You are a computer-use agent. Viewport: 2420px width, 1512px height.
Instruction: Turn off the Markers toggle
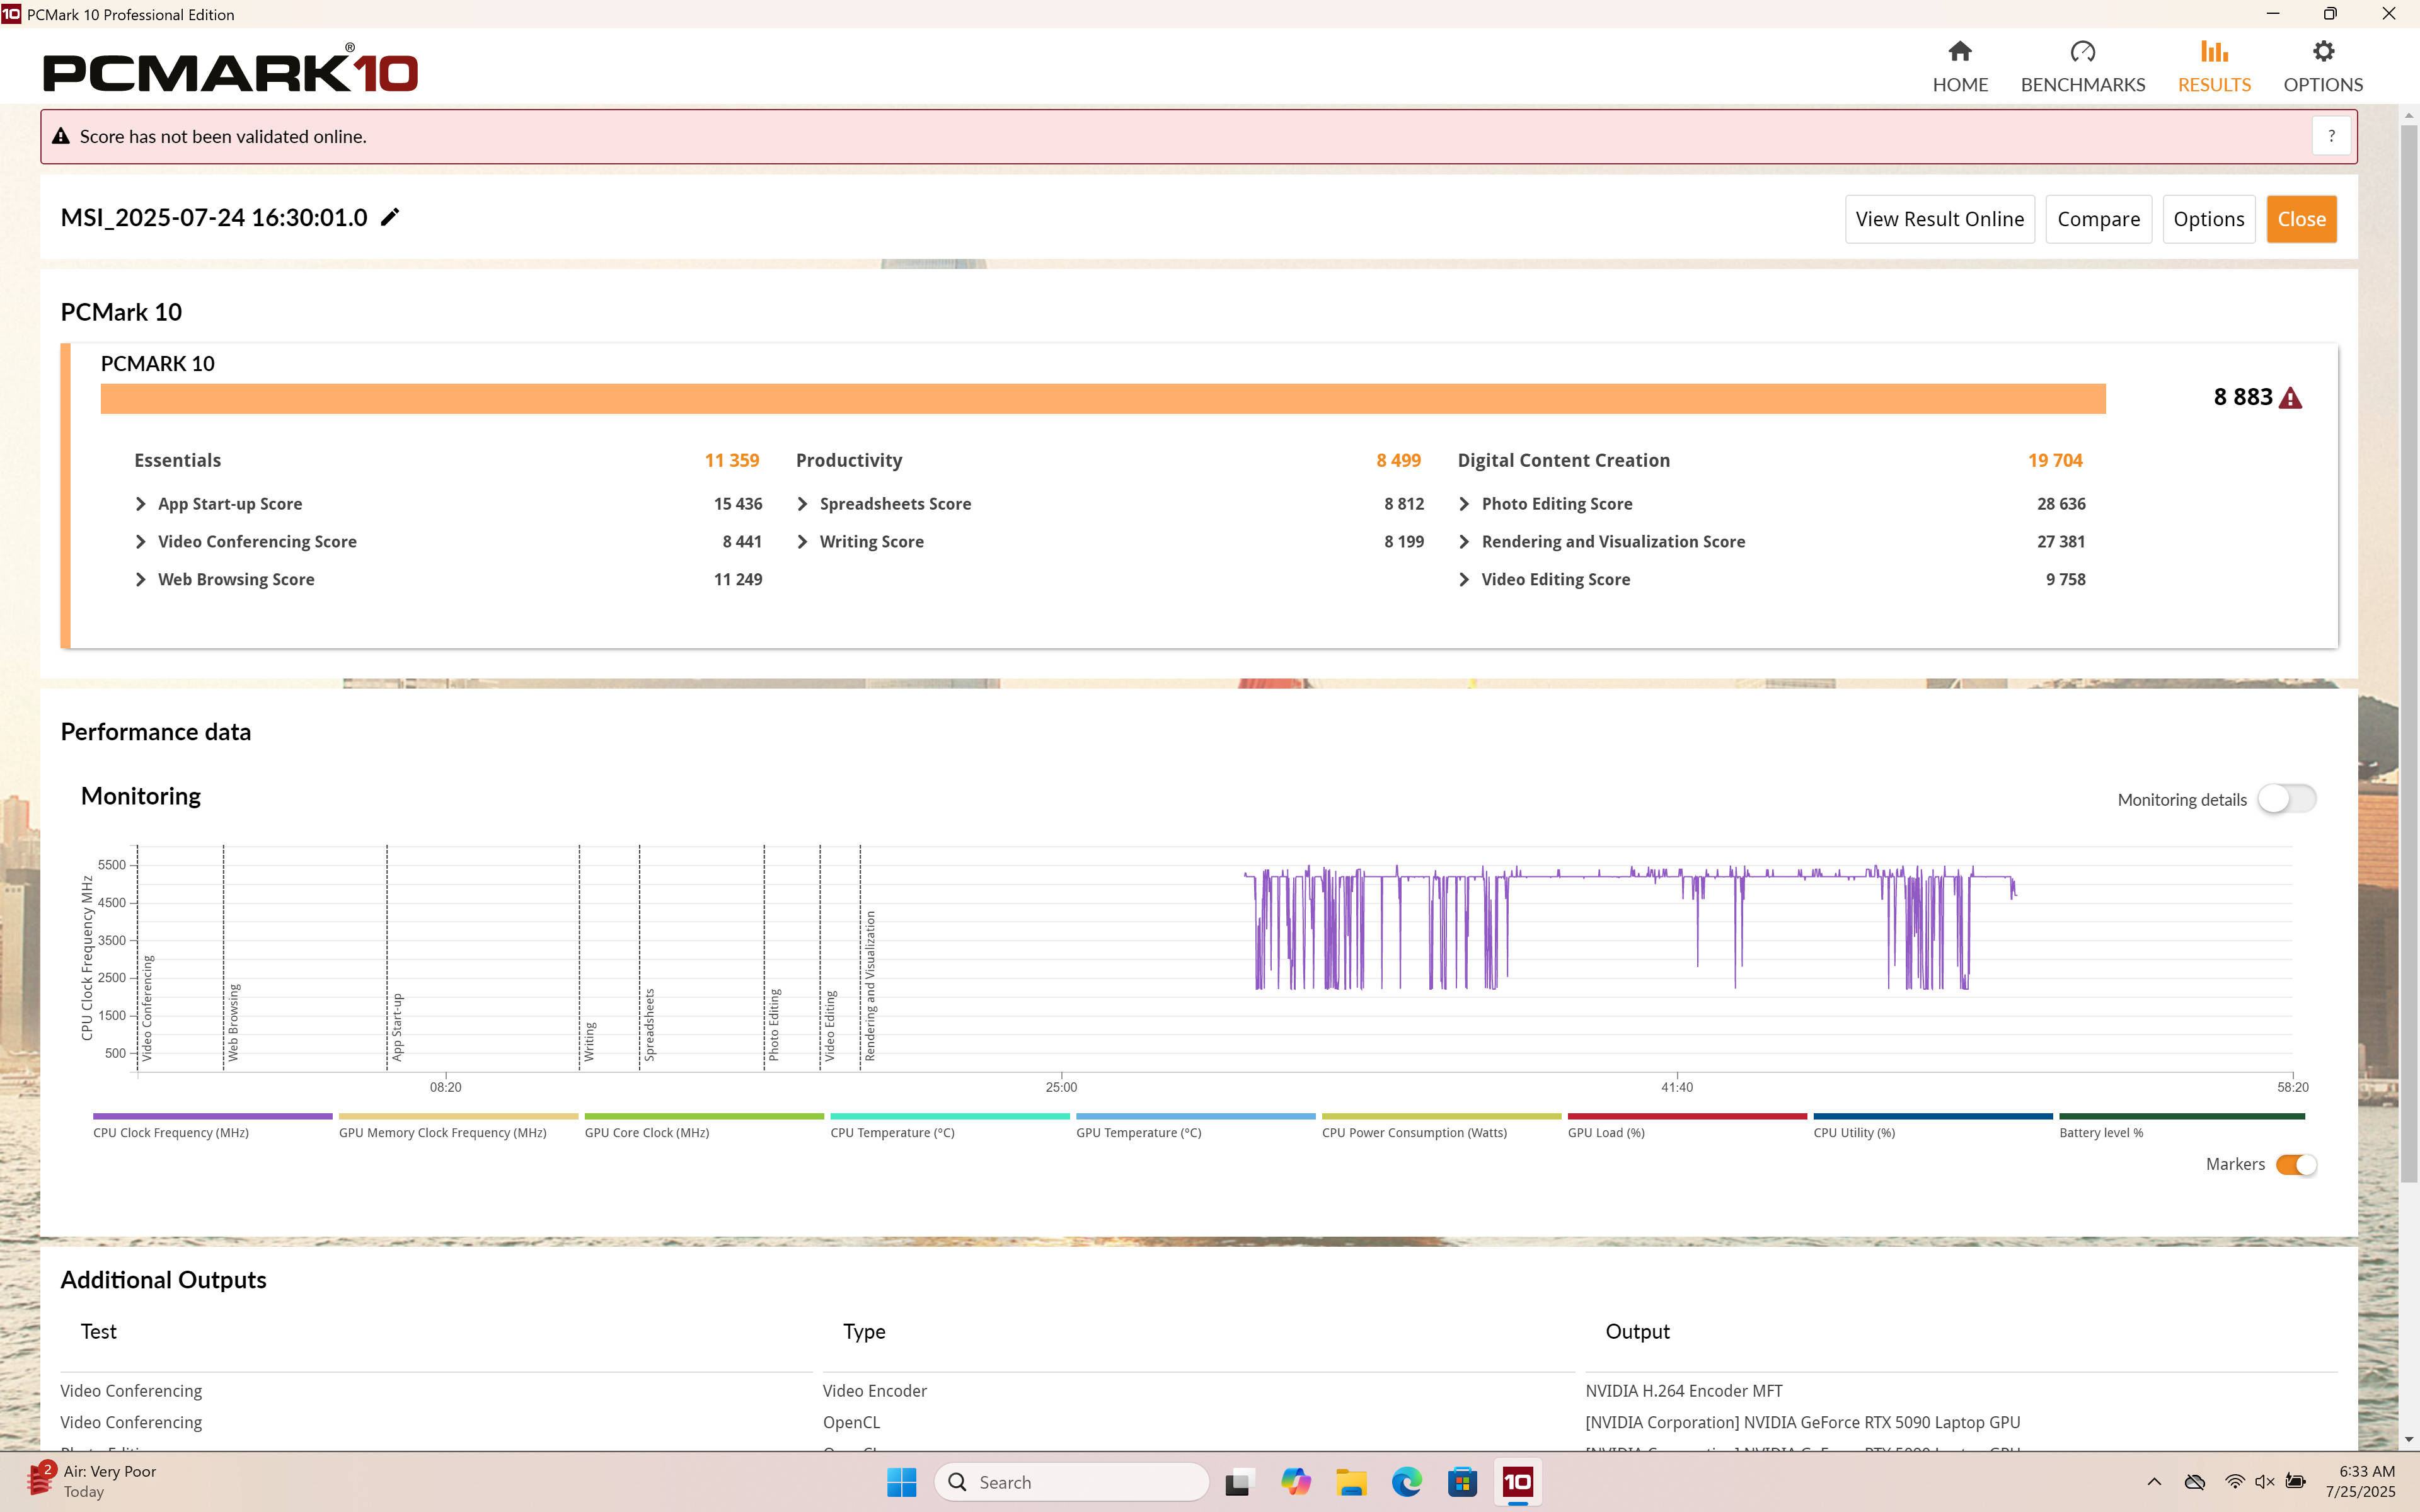click(x=2296, y=1164)
